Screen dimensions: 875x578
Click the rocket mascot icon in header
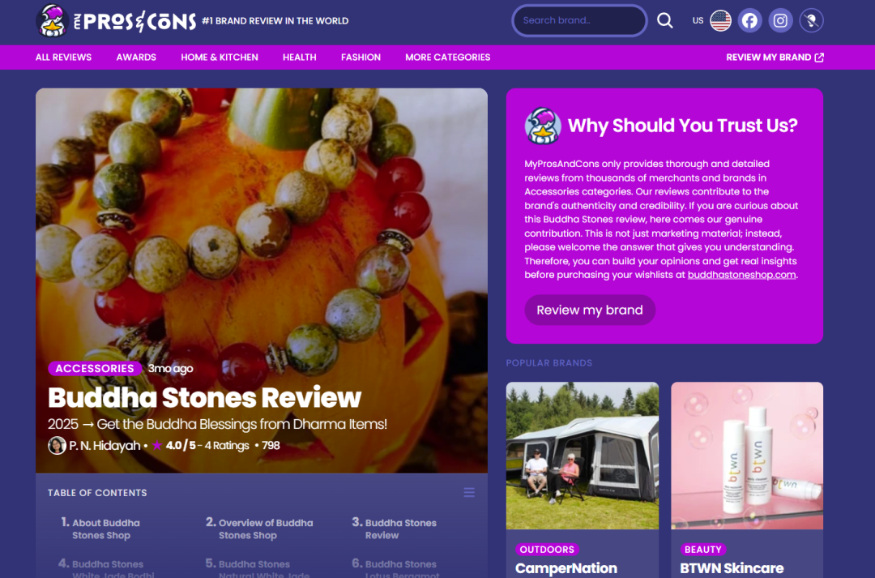pos(811,20)
